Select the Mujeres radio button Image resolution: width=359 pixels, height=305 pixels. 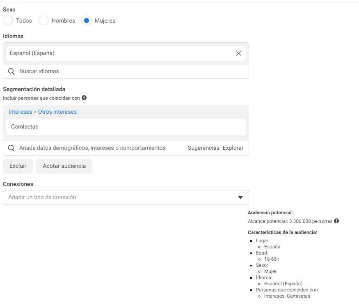pyautogui.click(x=87, y=21)
